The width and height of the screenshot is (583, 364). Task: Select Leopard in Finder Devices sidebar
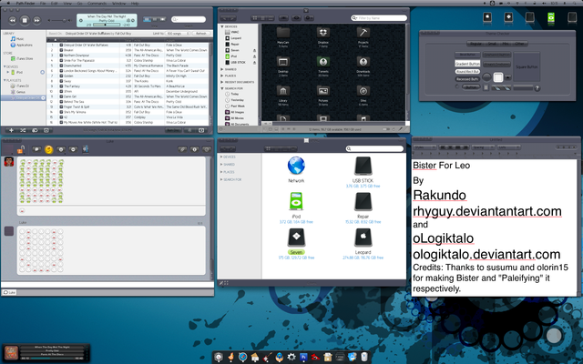[x=233, y=38]
